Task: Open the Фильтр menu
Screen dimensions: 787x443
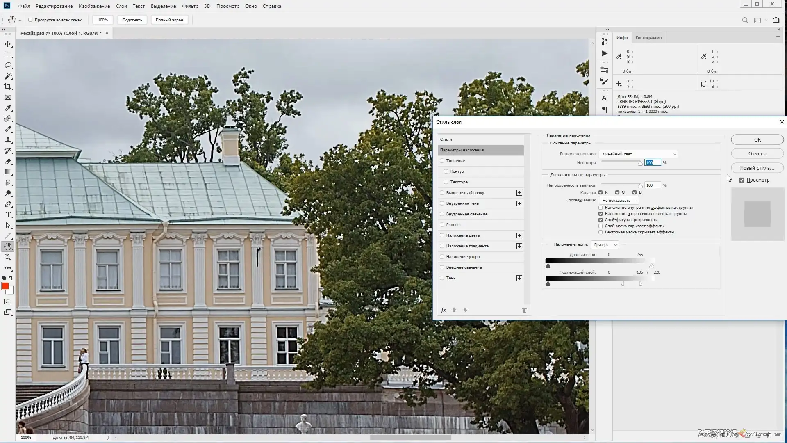Action: (x=190, y=6)
